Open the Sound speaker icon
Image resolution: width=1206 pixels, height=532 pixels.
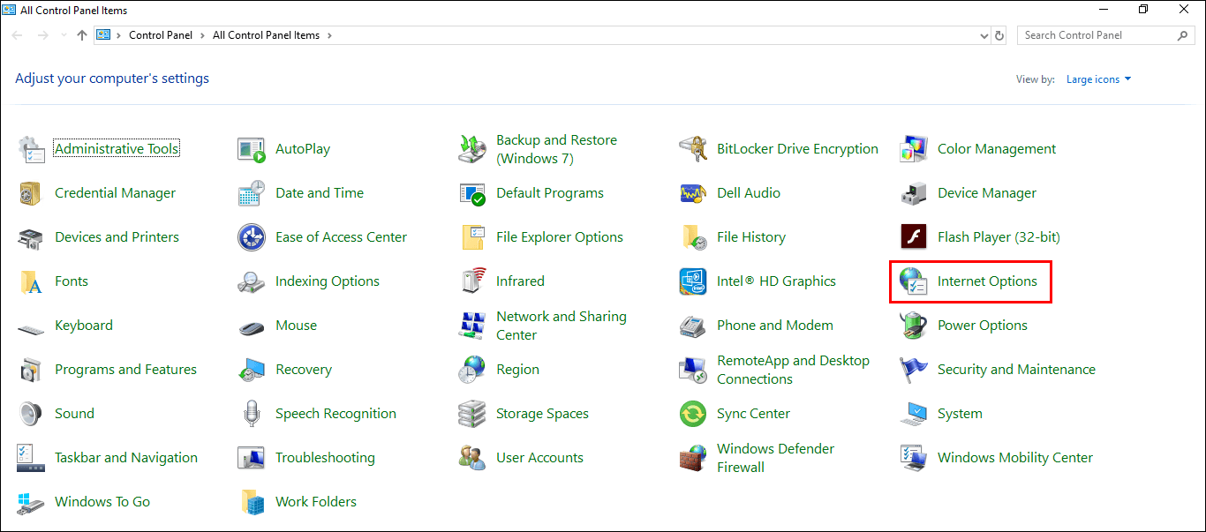click(31, 414)
